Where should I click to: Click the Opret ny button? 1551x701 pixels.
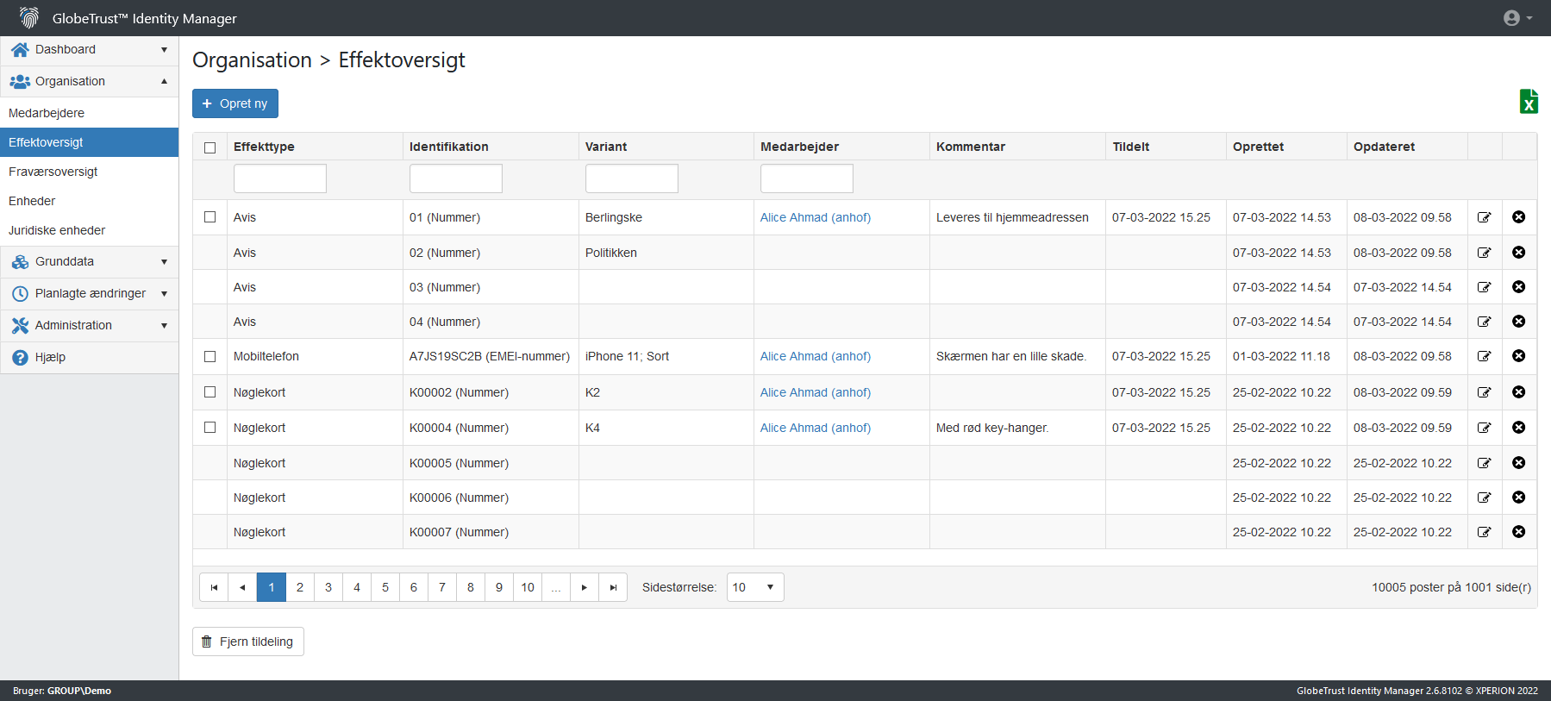click(x=235, y=103)
